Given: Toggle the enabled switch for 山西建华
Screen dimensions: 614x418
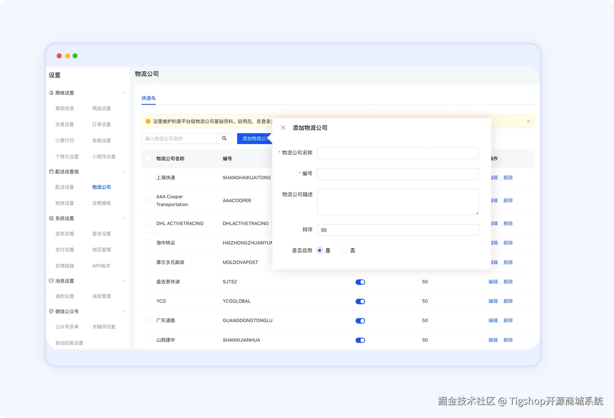Looking at the screenshot, I should pos(360,340).
